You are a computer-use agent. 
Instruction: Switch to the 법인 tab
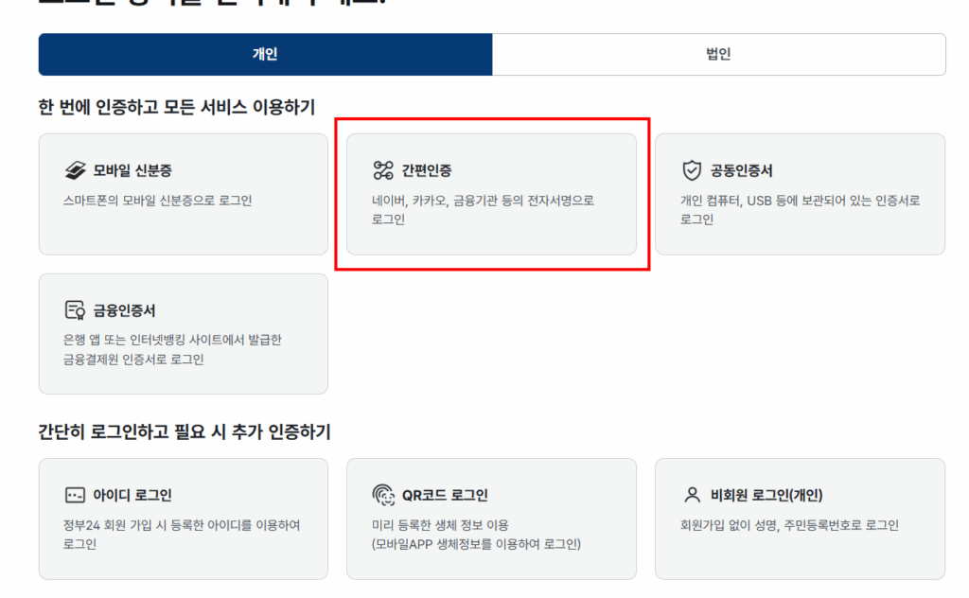[719, 54]
